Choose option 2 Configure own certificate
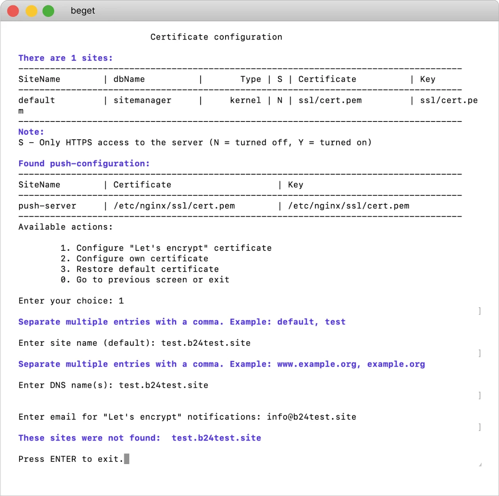 pos(134,258)
